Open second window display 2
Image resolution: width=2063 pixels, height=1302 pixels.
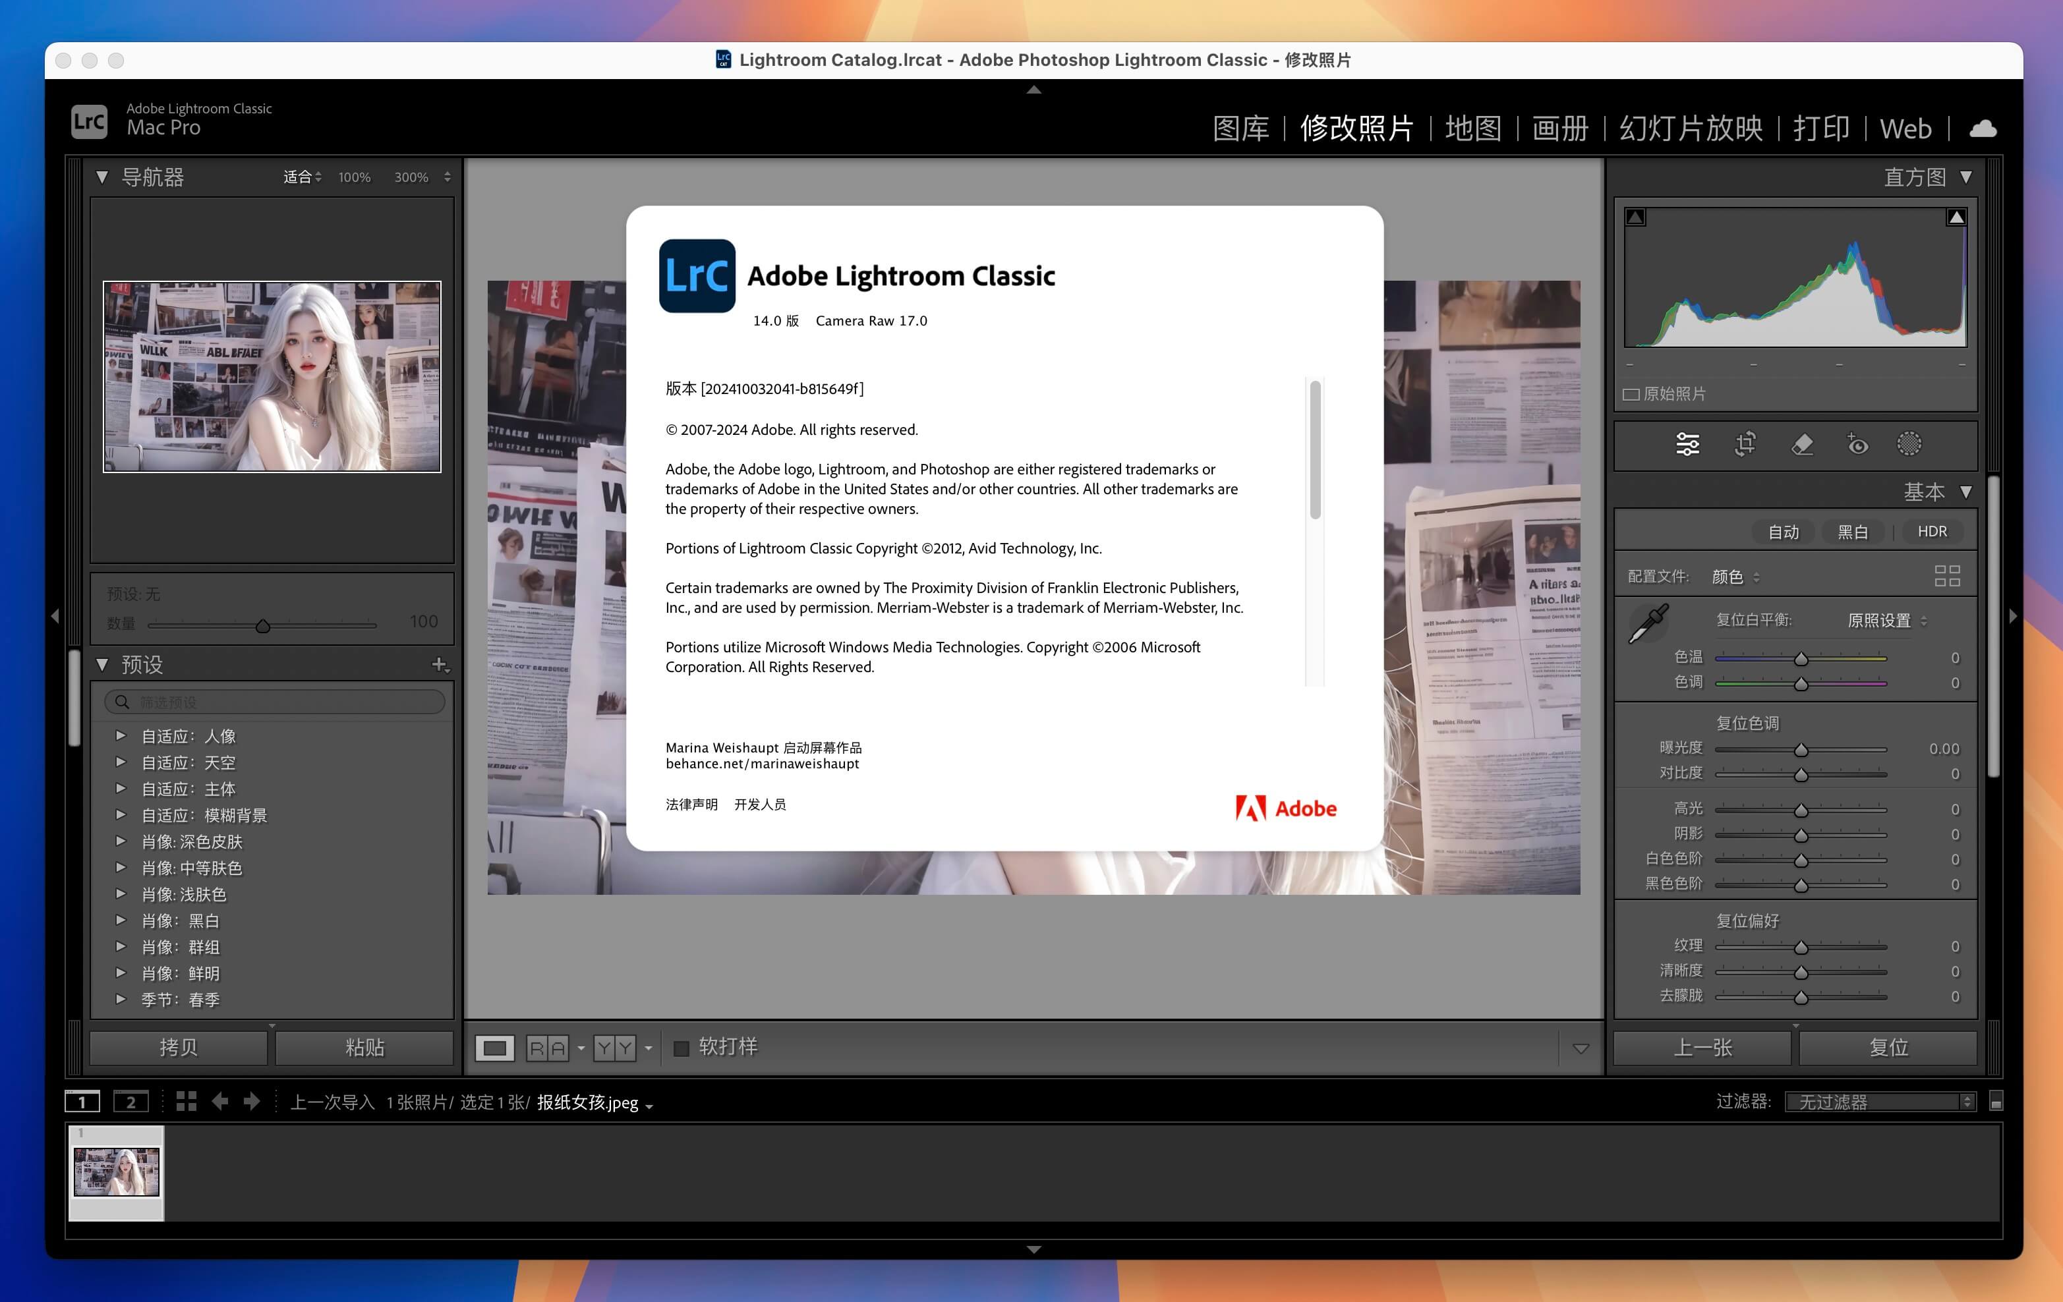pyautogui.click(x=131, y=1102)
